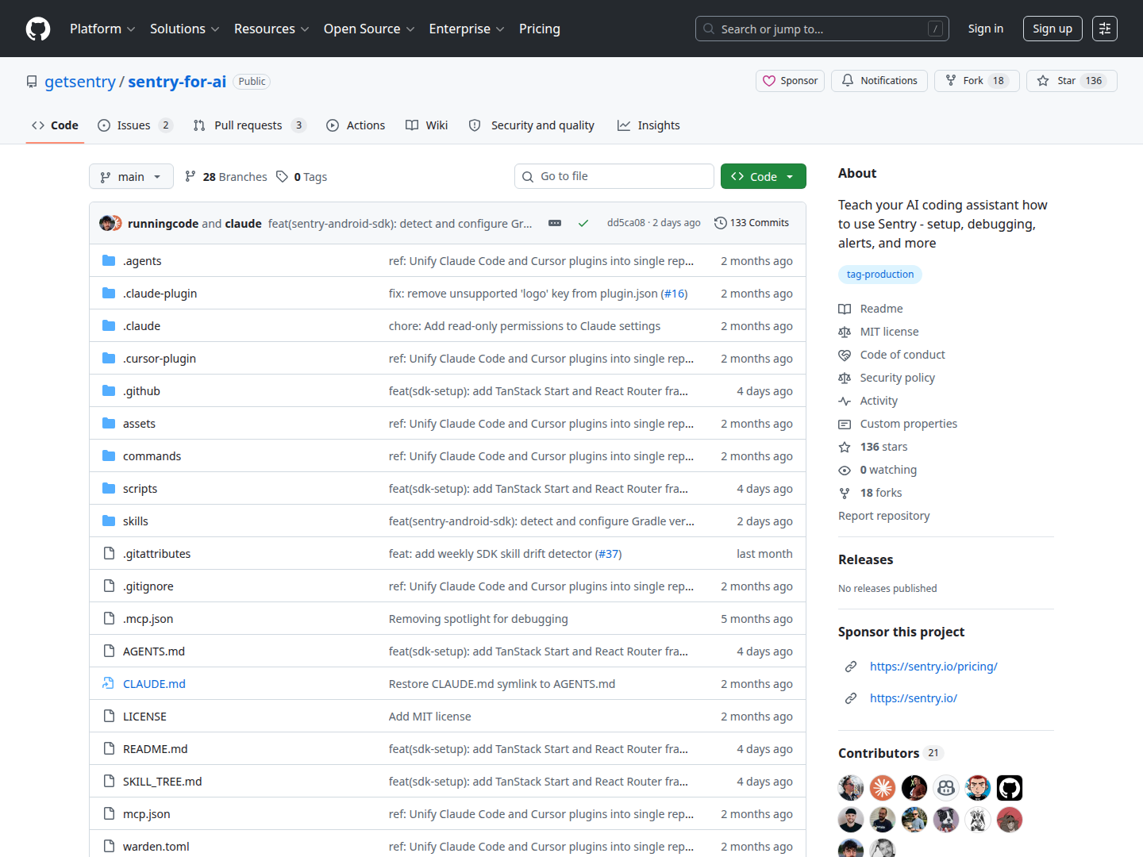Open the warden.toml file
The height and width of the screenshot is (857, 1143).
156,846
